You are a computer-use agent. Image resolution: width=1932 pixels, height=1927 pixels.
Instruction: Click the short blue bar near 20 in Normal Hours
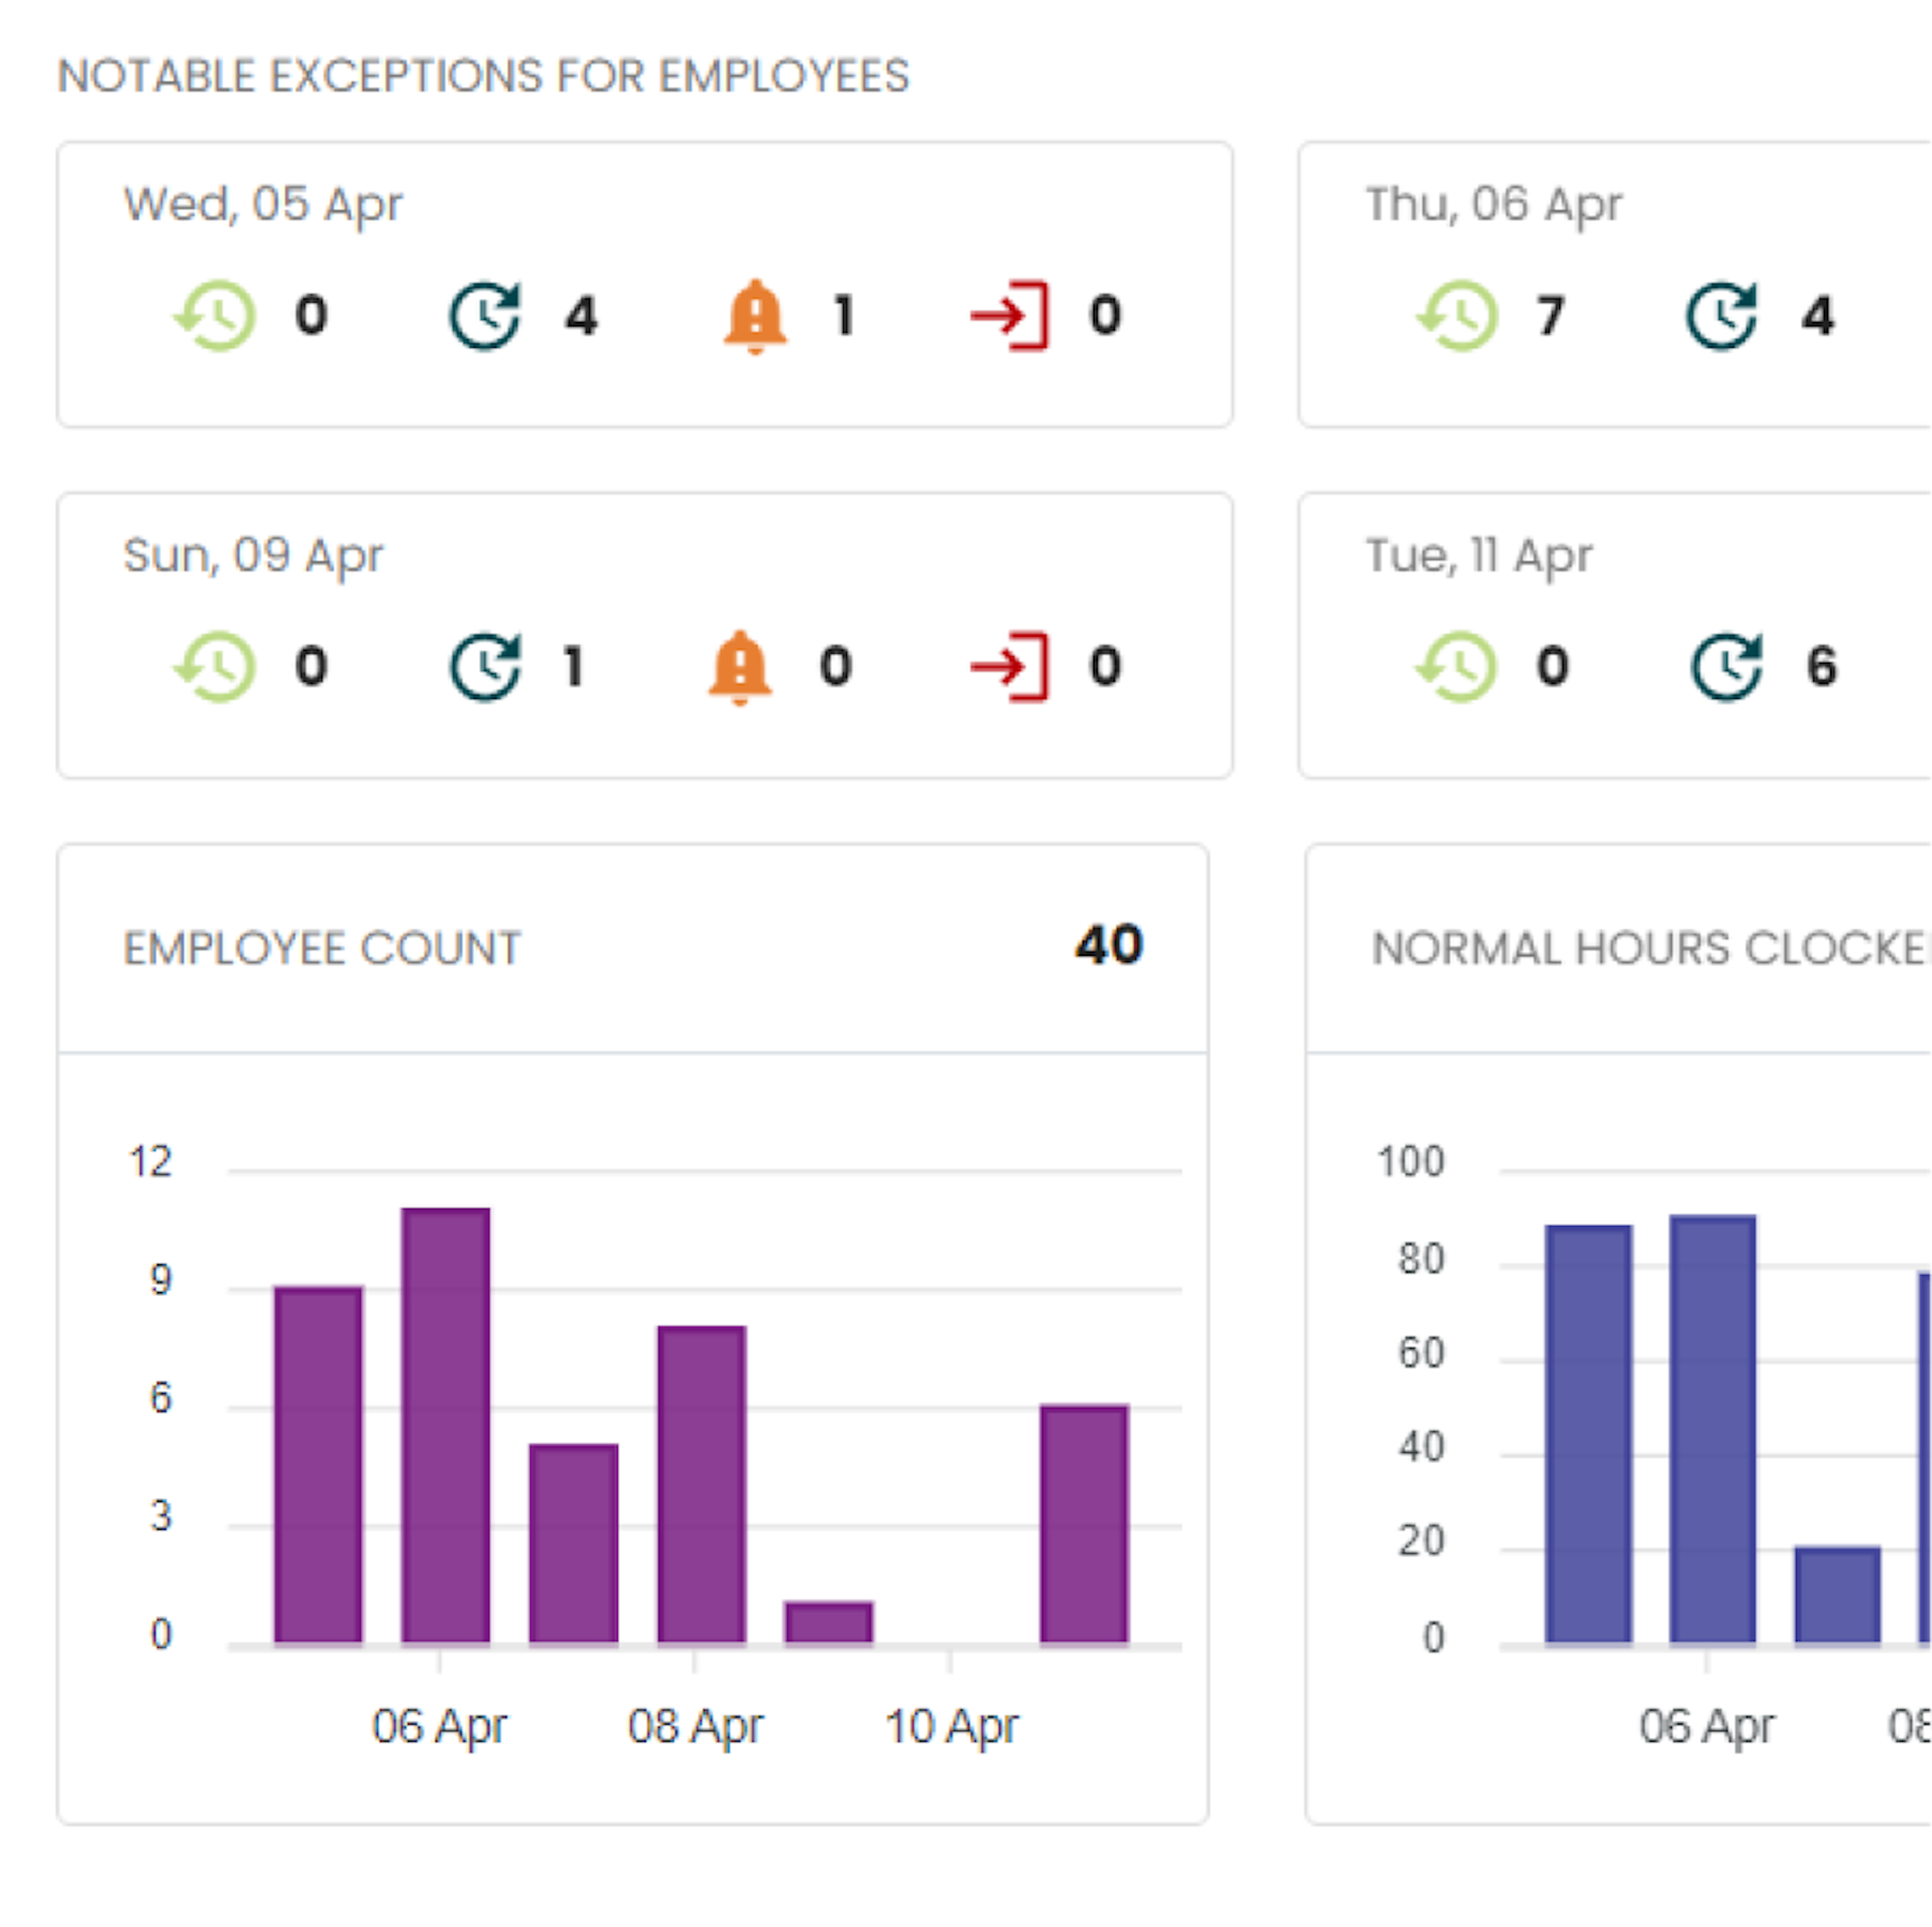(1838, 1595)
